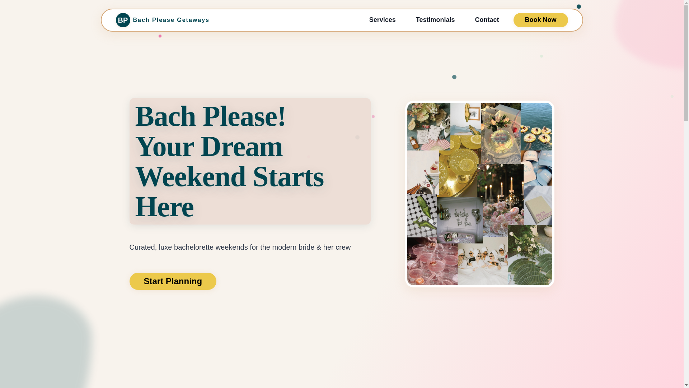Click the gold plate with lemons photo
This screenshot has height=388, width=689.
pyautogui.click(x=459, y=166)
